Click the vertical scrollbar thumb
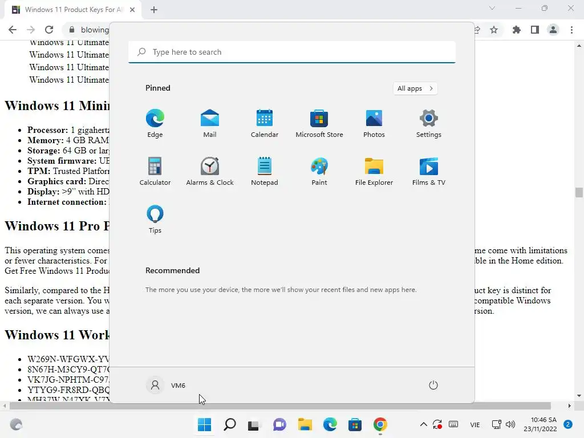Image resolution: width=584 pixels, height=438 pixels. tap(579, 192)
